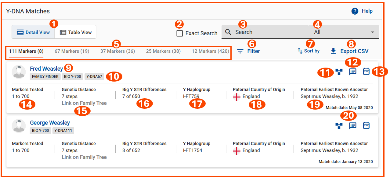
Task: Select the 67 Markers tab
Action: pos(72,51)
